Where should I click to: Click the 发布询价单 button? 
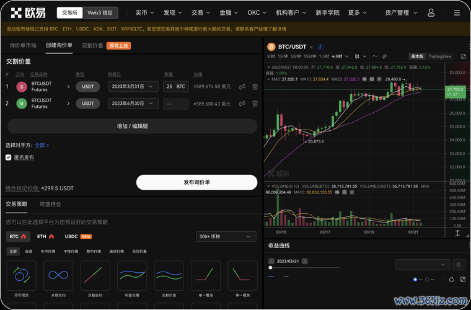tap(196, 182)
